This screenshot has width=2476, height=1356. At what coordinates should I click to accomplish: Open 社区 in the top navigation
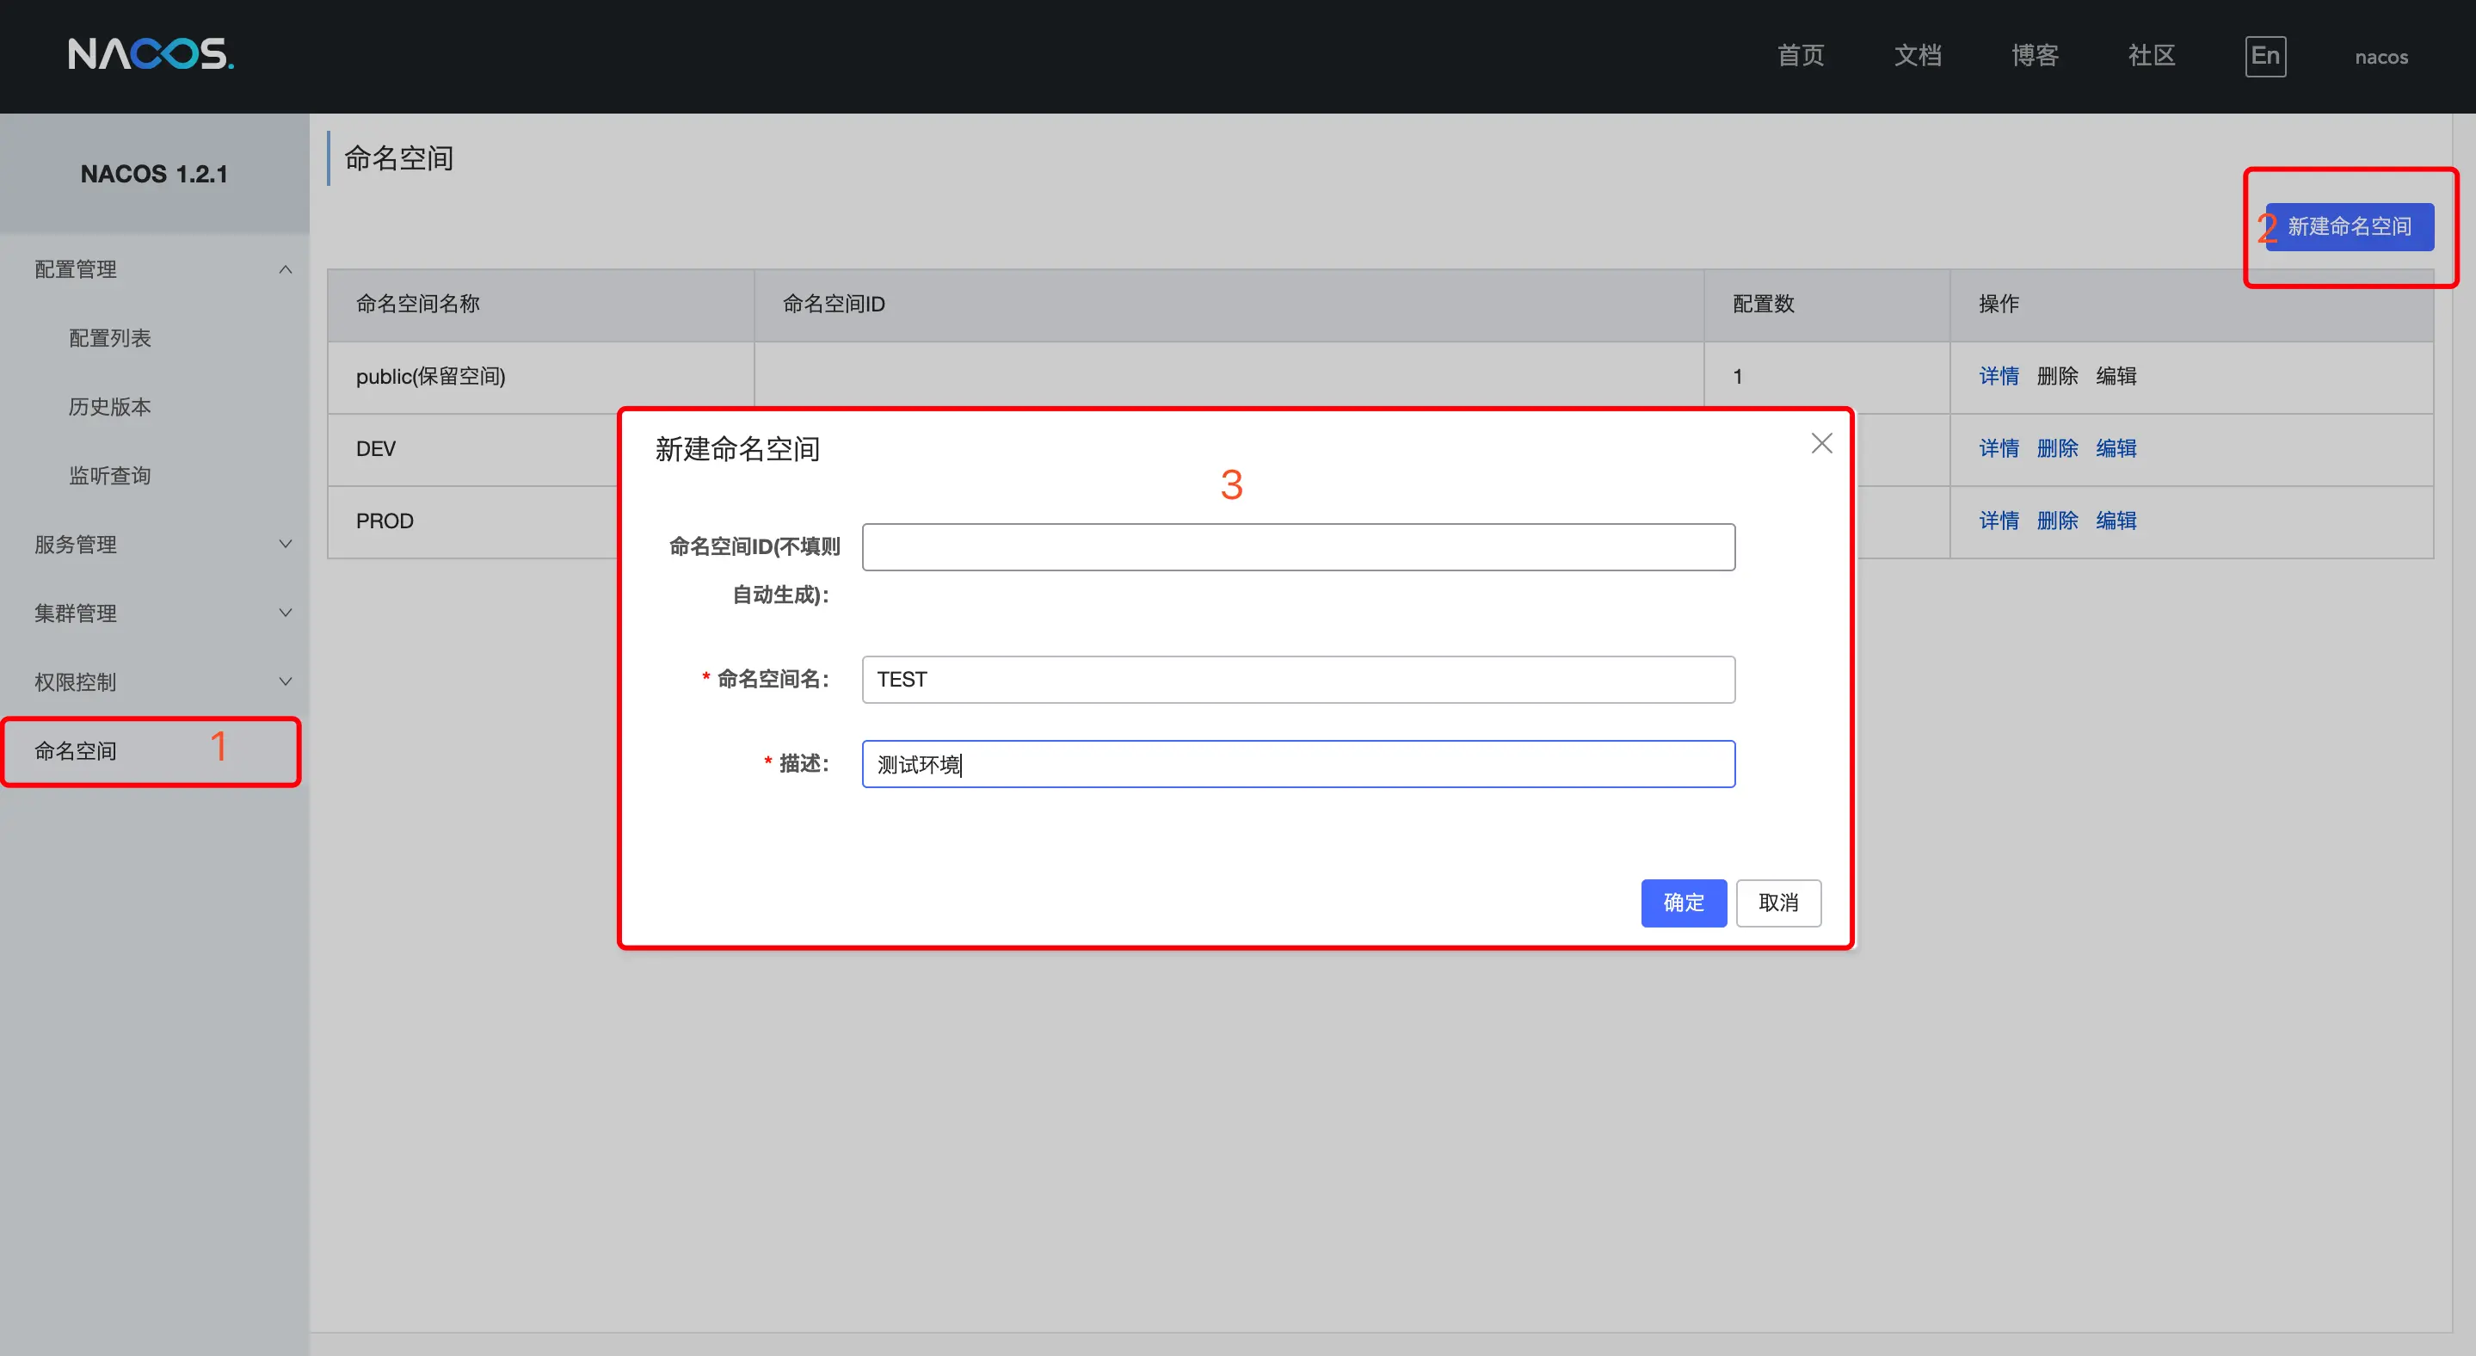tap(2151, 56)
